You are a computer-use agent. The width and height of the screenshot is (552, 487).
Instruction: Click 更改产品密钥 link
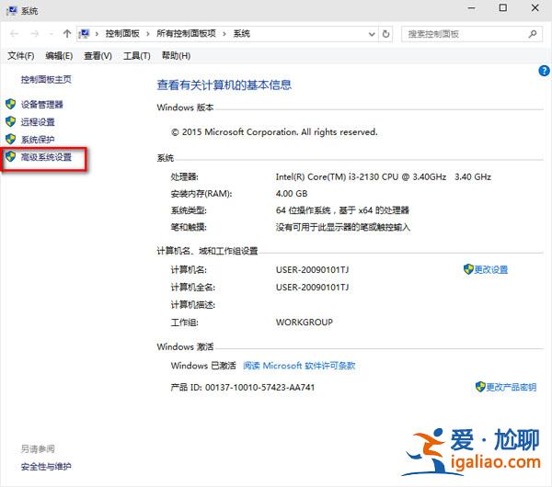click(512, 387)
